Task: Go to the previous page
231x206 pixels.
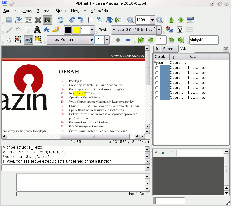Action: 151,40
